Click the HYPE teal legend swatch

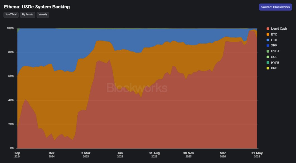[x=268, y=63]
